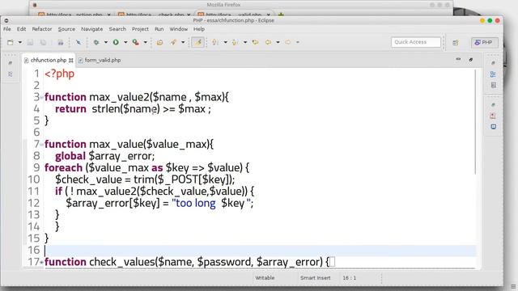Switch to chfunction.php editor tab
Viewport: 518px width, 291px height.
click(x=49, y=60)
